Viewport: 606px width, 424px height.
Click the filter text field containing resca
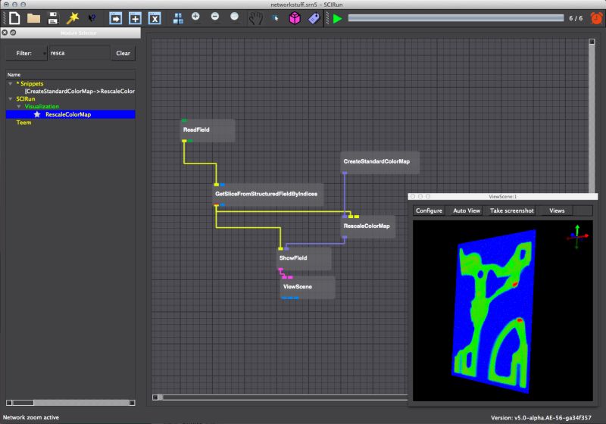pyautogui.click(x=79, y=53)
